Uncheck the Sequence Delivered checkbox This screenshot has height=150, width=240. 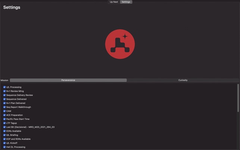[x=4, y=99]
